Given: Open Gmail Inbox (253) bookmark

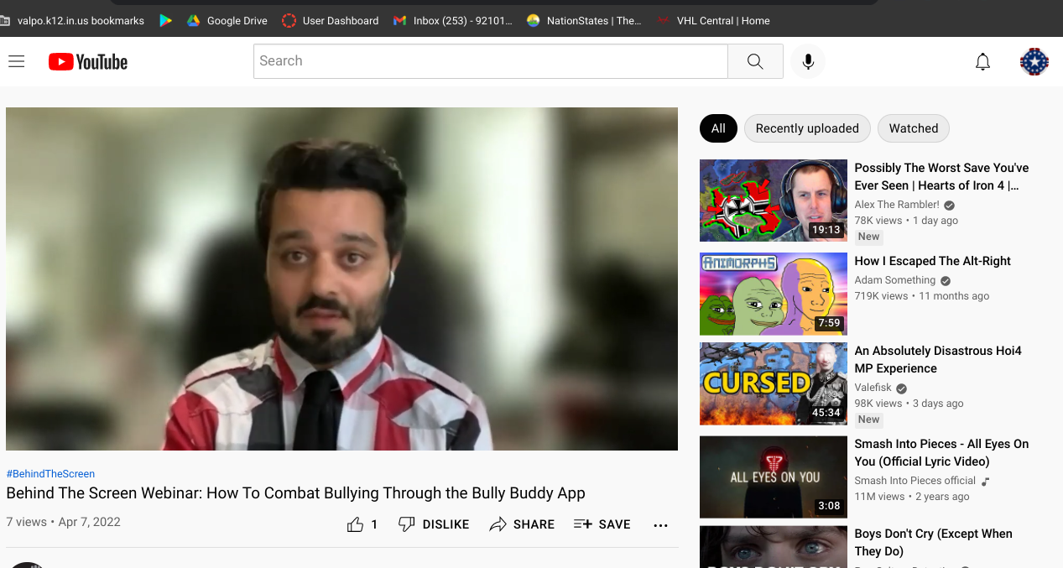Looking at the screenshot, I should click(x=453, y=20).
